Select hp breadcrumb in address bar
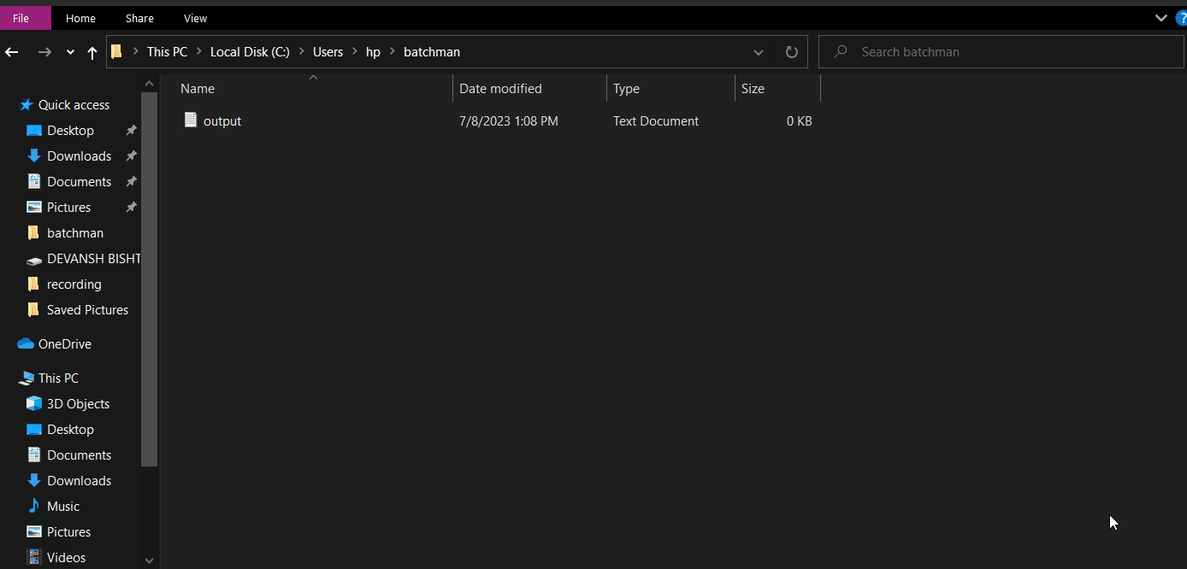Viewport: 1187px width, 569px height. [373, 52]
